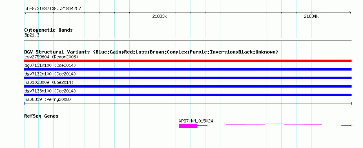Click the blue nsv1023009 variant bar
The image size is (363, 148).
[x=188, y=86]
